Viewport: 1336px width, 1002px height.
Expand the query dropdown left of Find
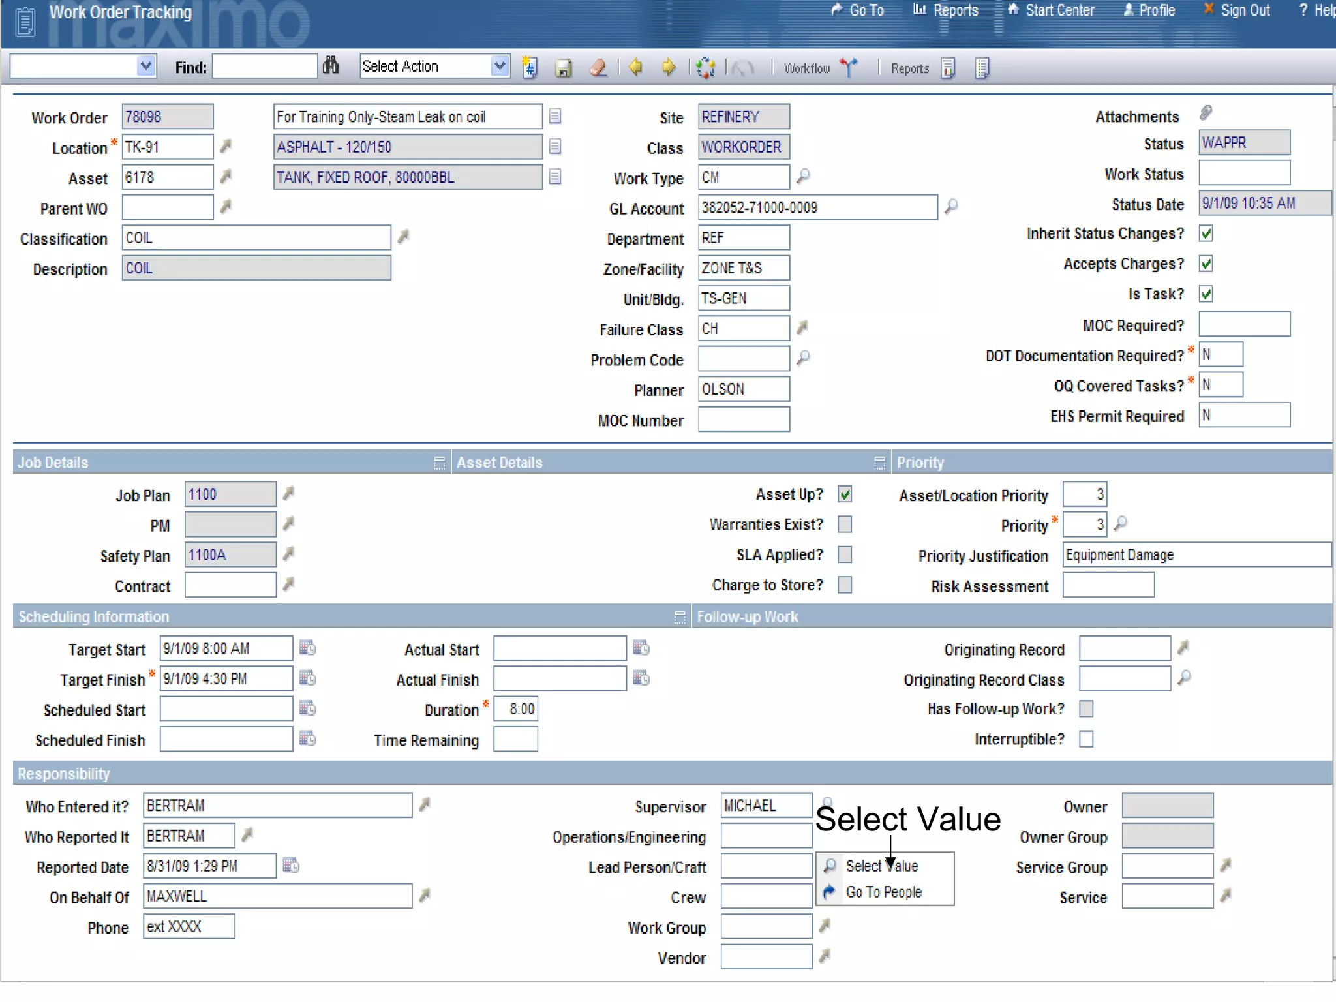[x=146, y=67]
